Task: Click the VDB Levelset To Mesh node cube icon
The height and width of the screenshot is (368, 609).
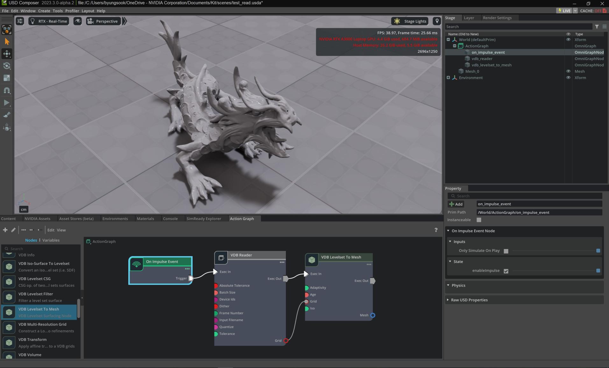Action: point(312,260)
